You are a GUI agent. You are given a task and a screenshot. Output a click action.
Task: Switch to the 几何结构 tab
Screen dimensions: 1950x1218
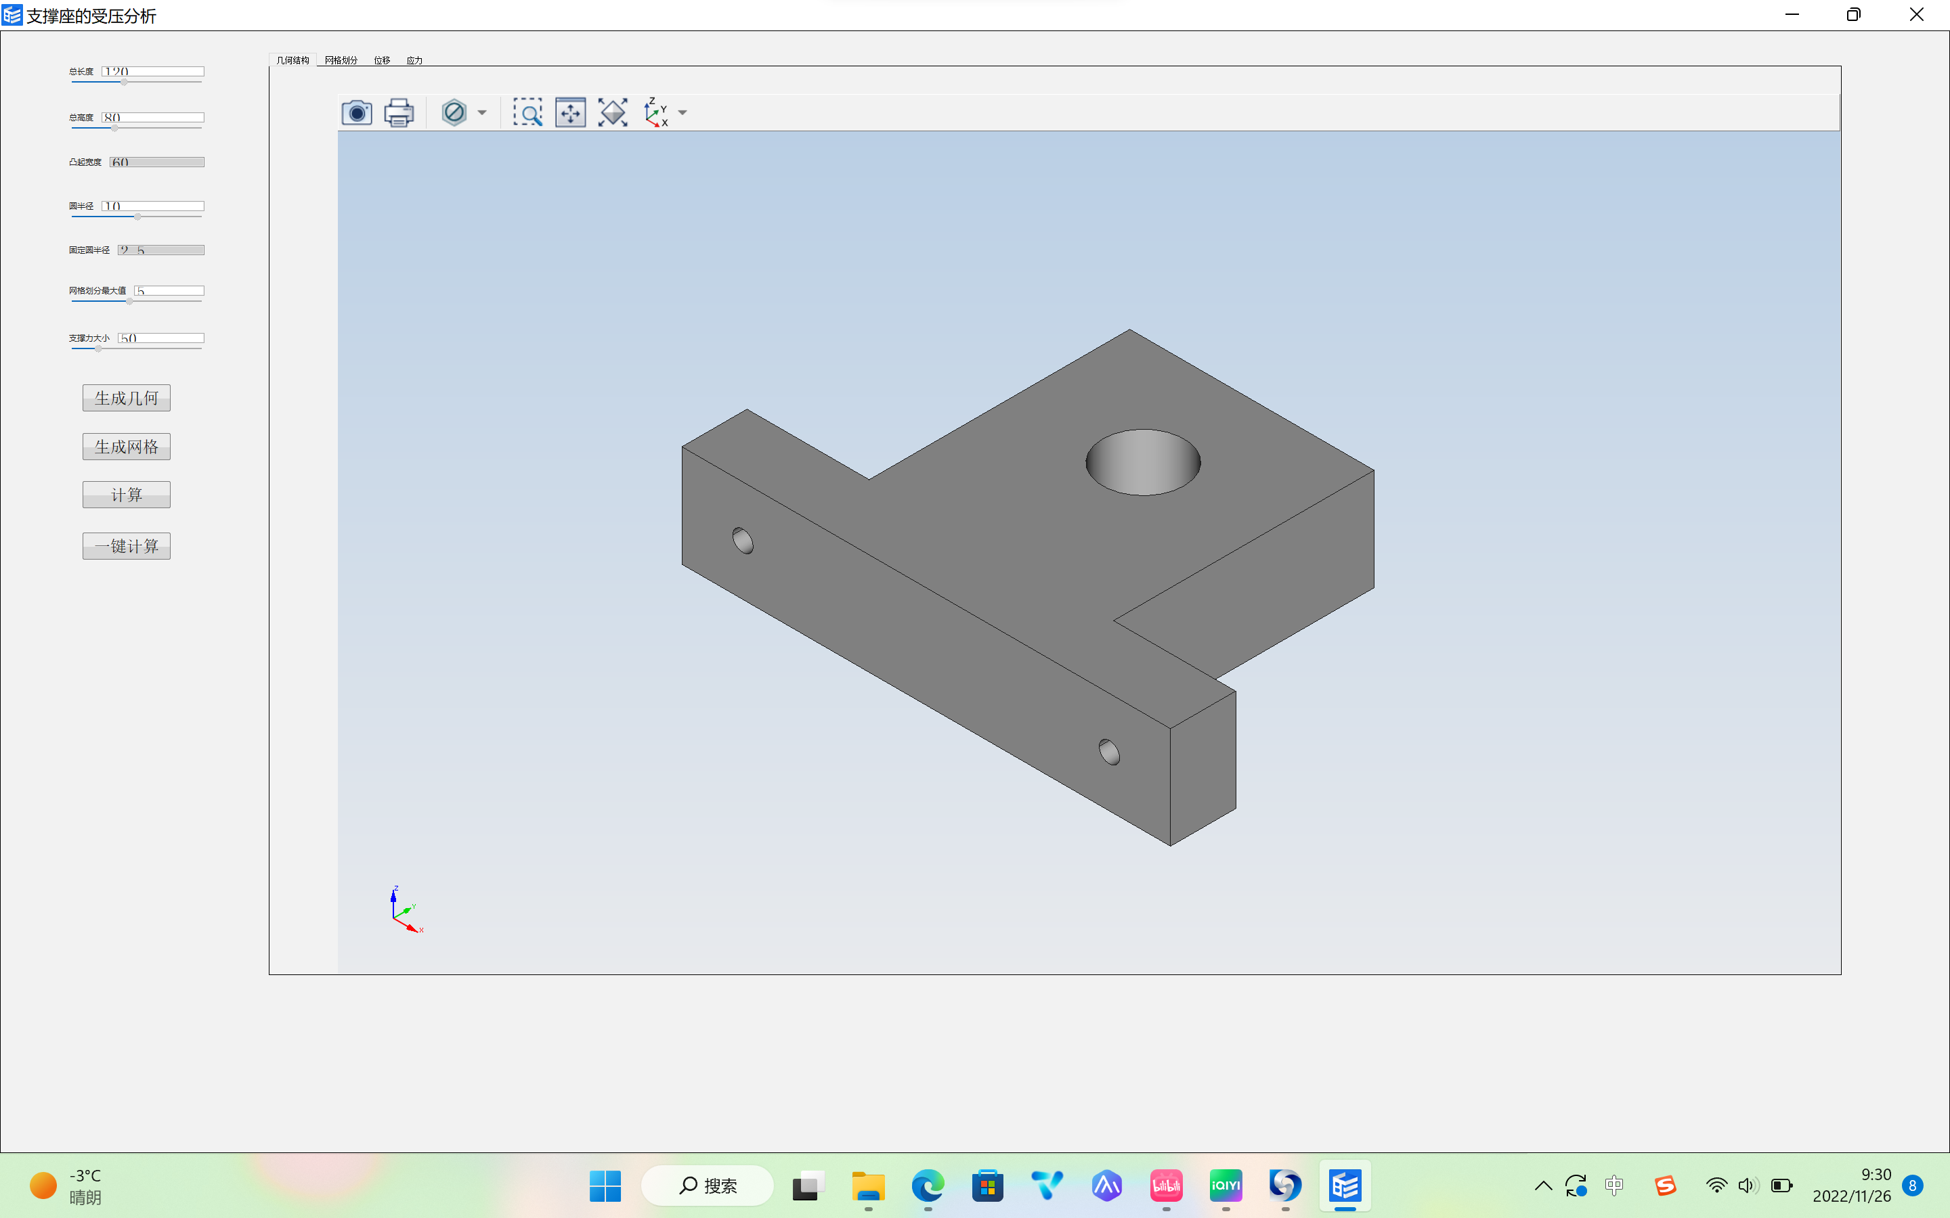(292, 60)
